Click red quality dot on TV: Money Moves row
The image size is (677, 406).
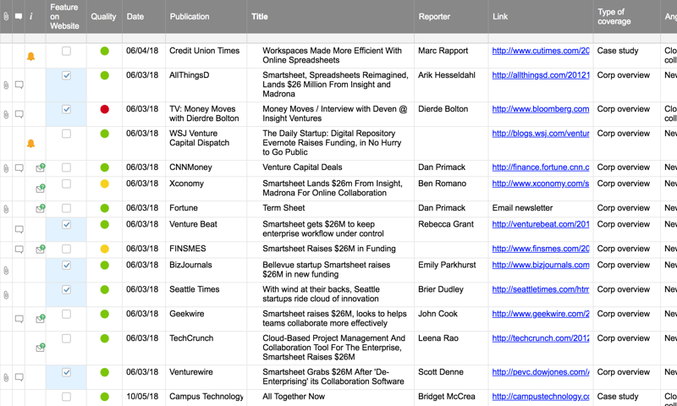point(104,109)
